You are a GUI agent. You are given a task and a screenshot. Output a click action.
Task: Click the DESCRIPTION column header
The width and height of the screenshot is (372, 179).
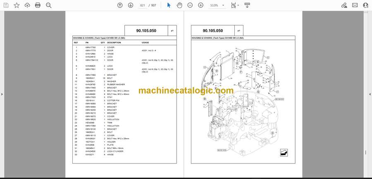pyautogui.click(x=114, y=43)
